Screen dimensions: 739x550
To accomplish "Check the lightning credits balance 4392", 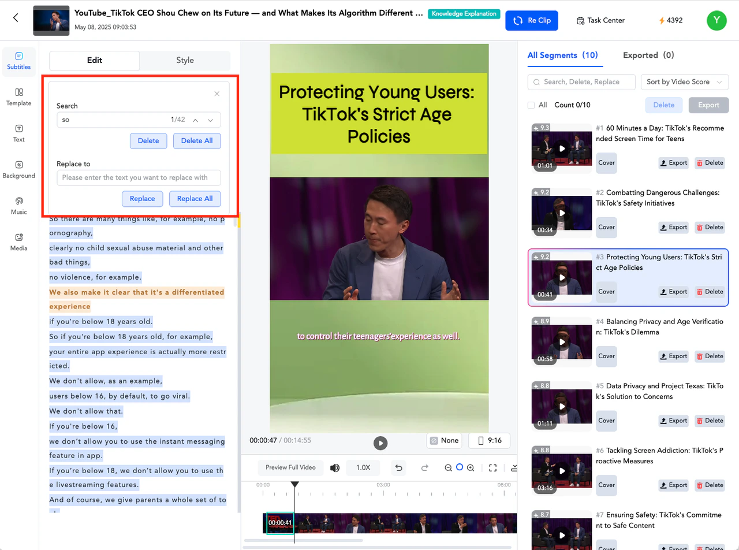I will coord(671,20).
